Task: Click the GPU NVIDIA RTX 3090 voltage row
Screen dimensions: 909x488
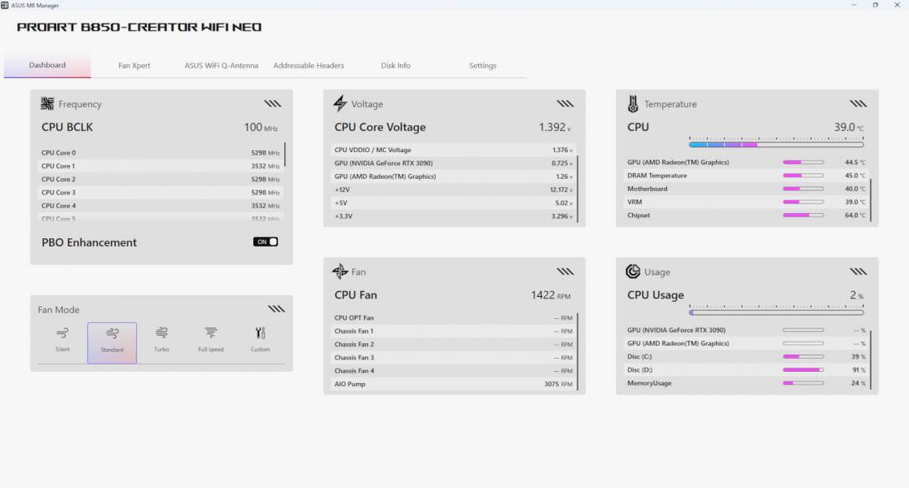Action: point(454,163)
